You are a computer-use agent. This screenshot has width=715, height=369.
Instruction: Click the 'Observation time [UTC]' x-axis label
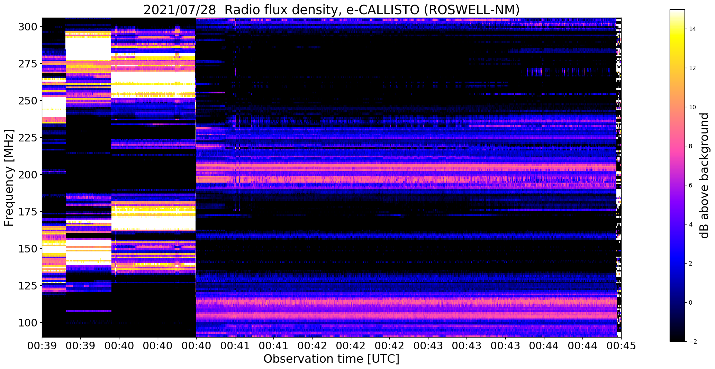[332, 359]
